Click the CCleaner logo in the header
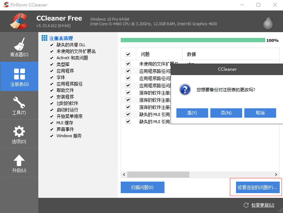This screenshot has width=283, height=213. point(19,21)
